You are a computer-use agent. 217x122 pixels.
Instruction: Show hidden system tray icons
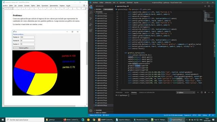(x=187, y=120)
